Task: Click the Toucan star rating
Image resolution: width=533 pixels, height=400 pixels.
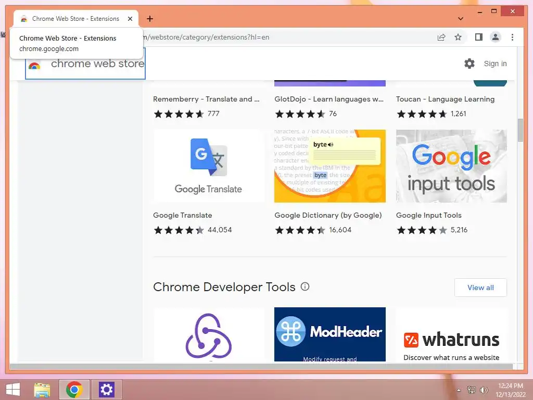Action: pos(422,114)
